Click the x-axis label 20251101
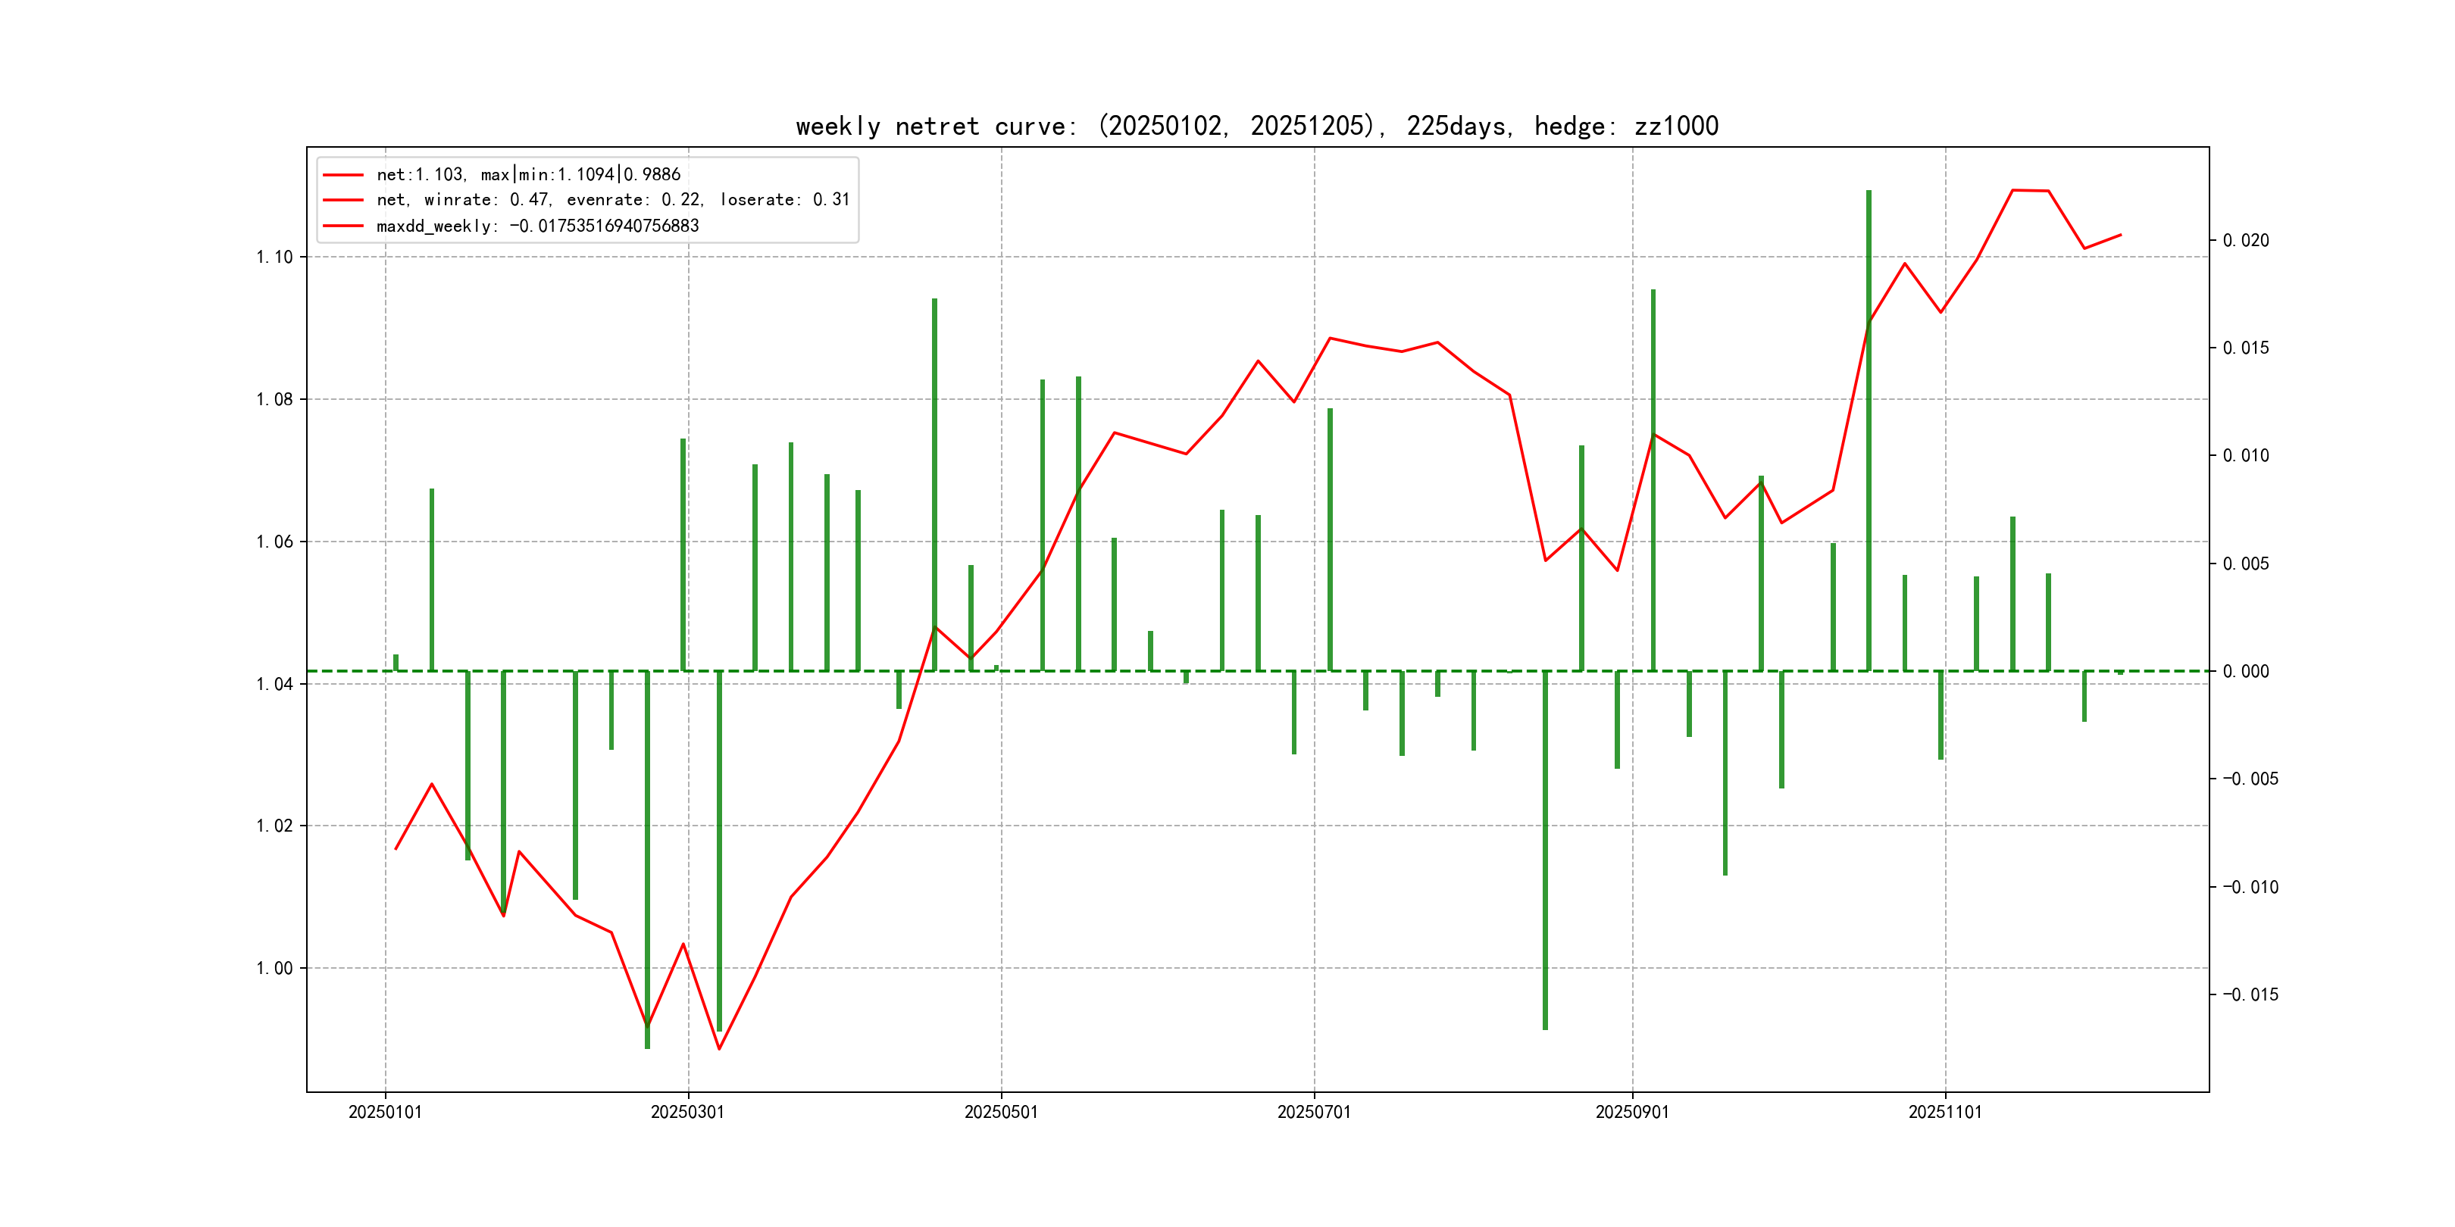Viewport: 2455px width, 1227px height. (x=1944, y=1112)
